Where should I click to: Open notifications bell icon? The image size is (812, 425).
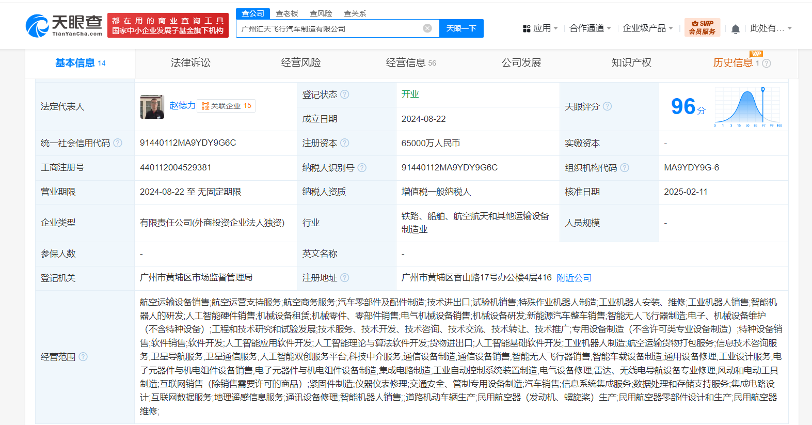736,29
